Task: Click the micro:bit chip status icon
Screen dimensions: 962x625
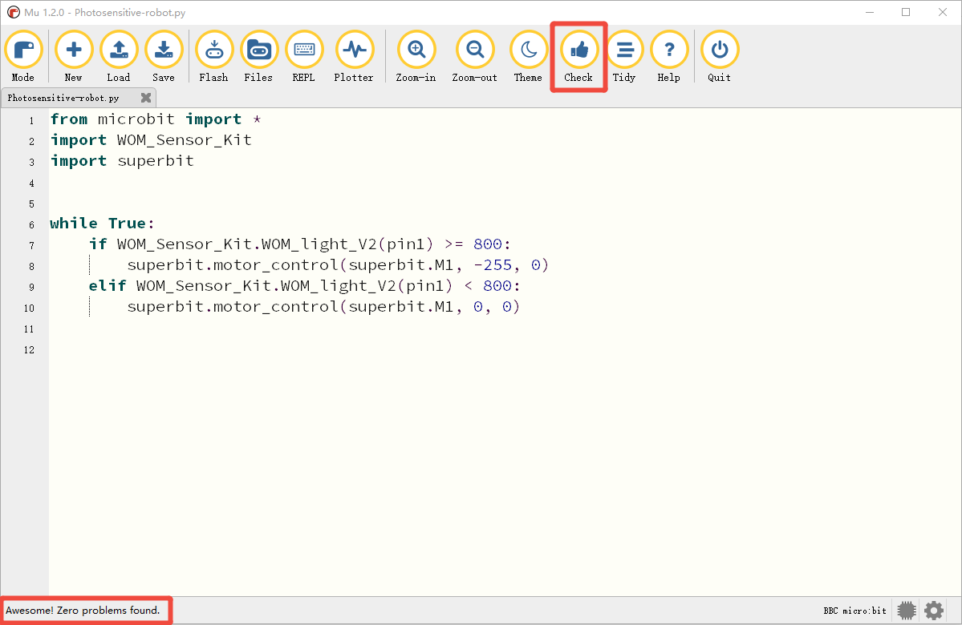Action: pos(906,611)
